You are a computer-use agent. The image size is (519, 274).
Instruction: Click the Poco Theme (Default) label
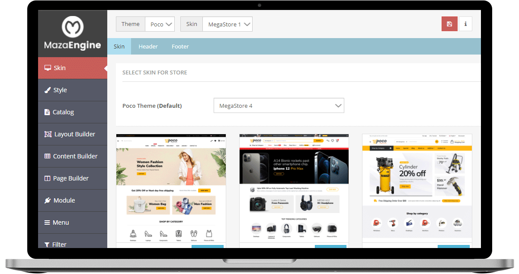click(x=152, y=106)
